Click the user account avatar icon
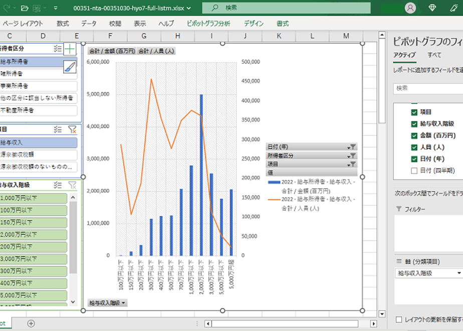The height and width of the screenshot is (331, 463). [x=410, y=8]
